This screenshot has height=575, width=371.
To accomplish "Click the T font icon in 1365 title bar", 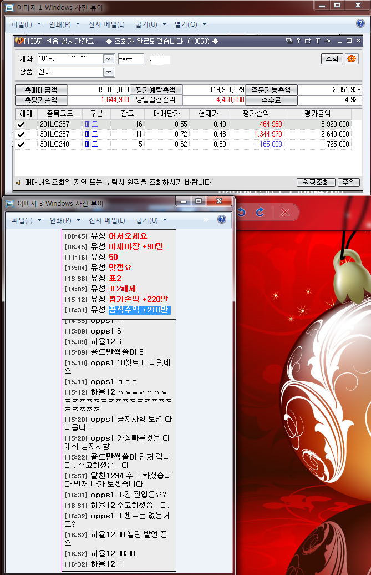I will tap(318, 41).
